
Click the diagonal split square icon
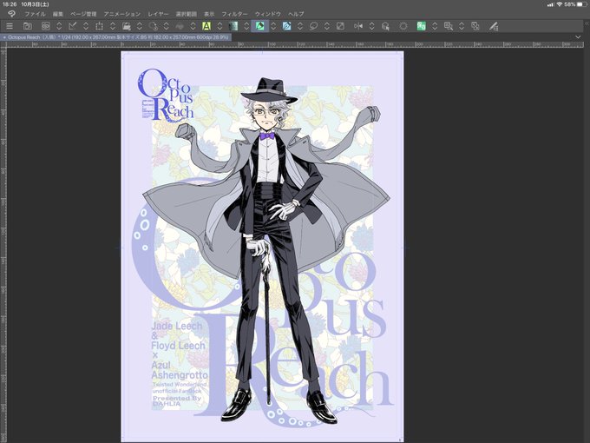click(340, 26)
